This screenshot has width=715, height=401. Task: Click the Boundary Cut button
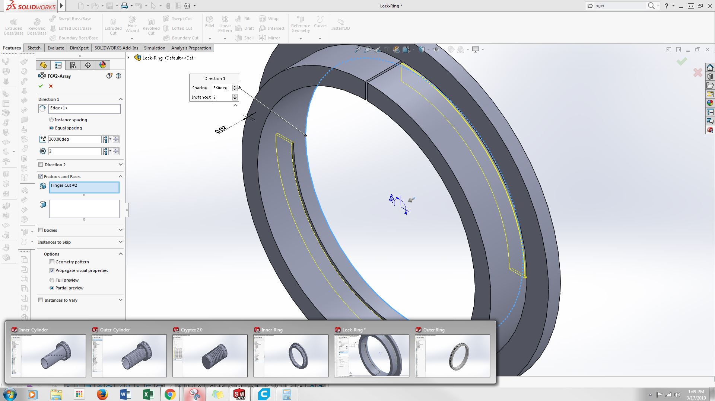pyautogui.click(x=181, y=38)
